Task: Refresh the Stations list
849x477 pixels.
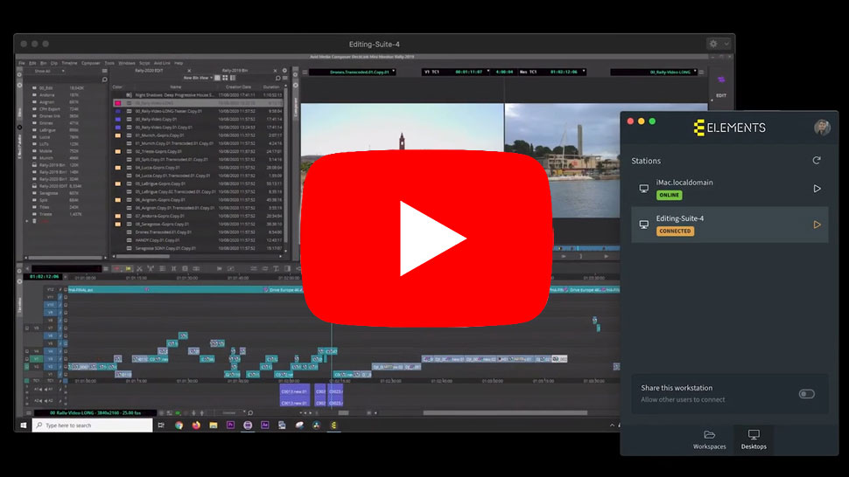Action: 817,161
